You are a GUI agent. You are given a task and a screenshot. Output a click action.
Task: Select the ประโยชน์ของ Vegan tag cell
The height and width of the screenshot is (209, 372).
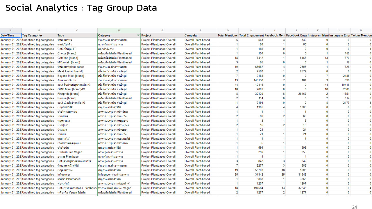tap(77, 152)
